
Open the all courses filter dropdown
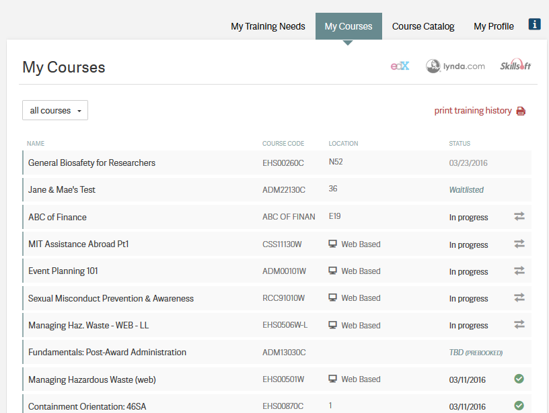point(55,110)
